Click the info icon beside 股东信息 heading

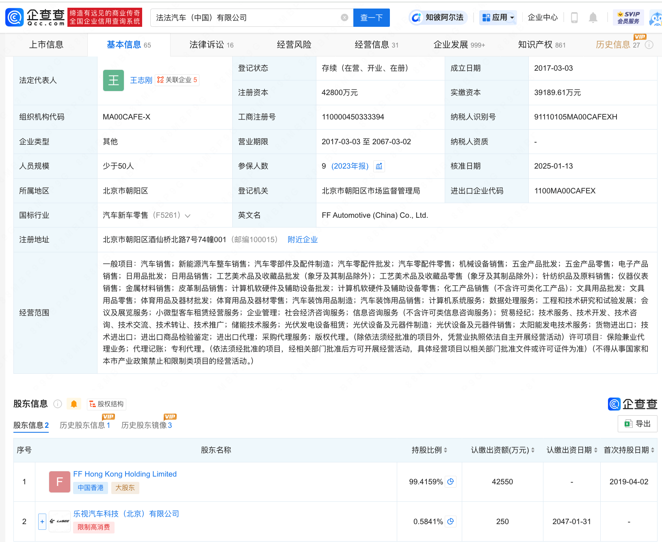click(x=58, y=404)
